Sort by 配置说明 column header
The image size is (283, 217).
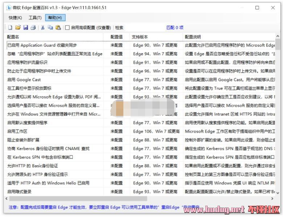pos(229,37)
